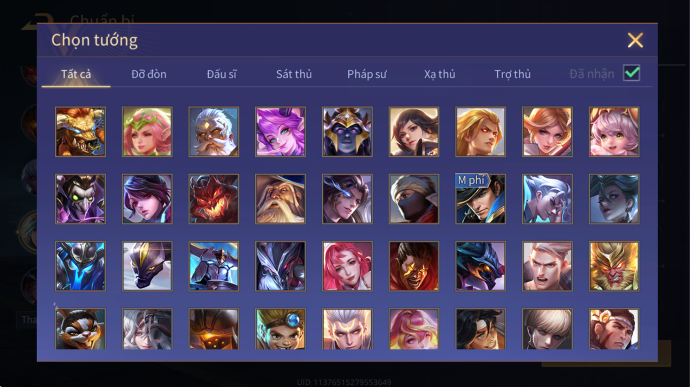The width and height of the screenshot is (690, 387).
Task: Switch to the 'Đỡ đòn' tab
Action: (x=149, y=74)
